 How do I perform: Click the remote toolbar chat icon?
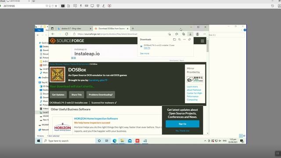coord(75,6)
